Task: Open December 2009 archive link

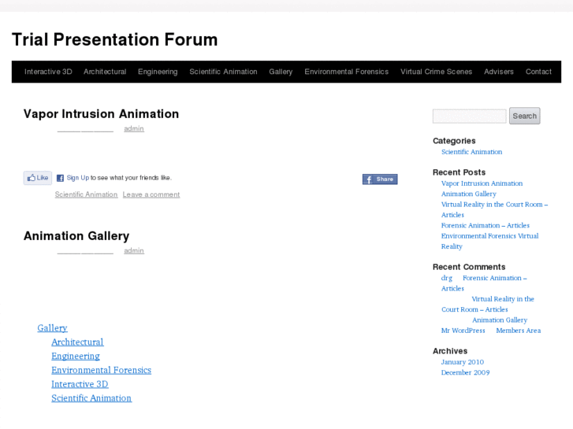Action: pos(465,372)
